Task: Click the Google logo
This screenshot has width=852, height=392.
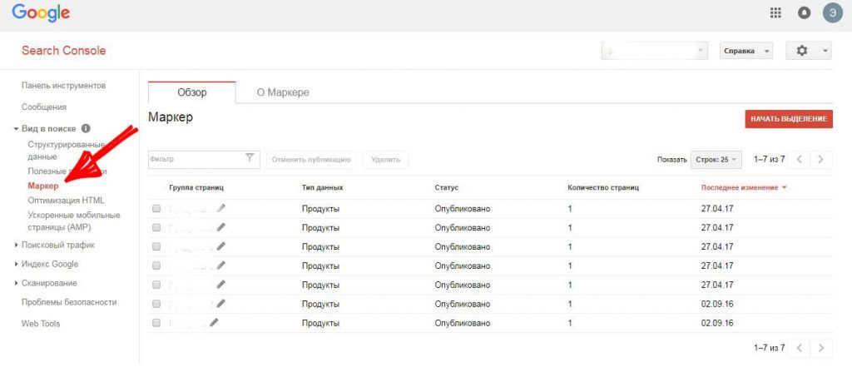Action: (x=41, y=13)
